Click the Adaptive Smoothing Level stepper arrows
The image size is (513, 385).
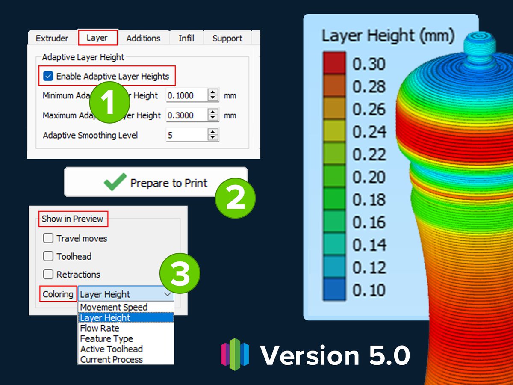pyautogui.click(x=213, y=135)
